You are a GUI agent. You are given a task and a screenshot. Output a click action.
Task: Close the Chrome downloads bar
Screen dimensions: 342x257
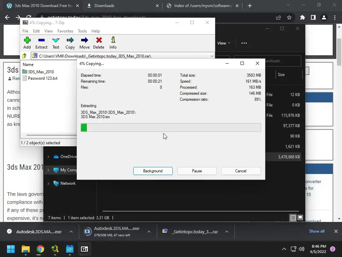coord(336,231)
